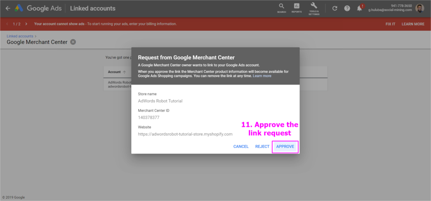Close Google Merchant Center with X icon
This screenshot has height=201, width=431.
[73, 42]
